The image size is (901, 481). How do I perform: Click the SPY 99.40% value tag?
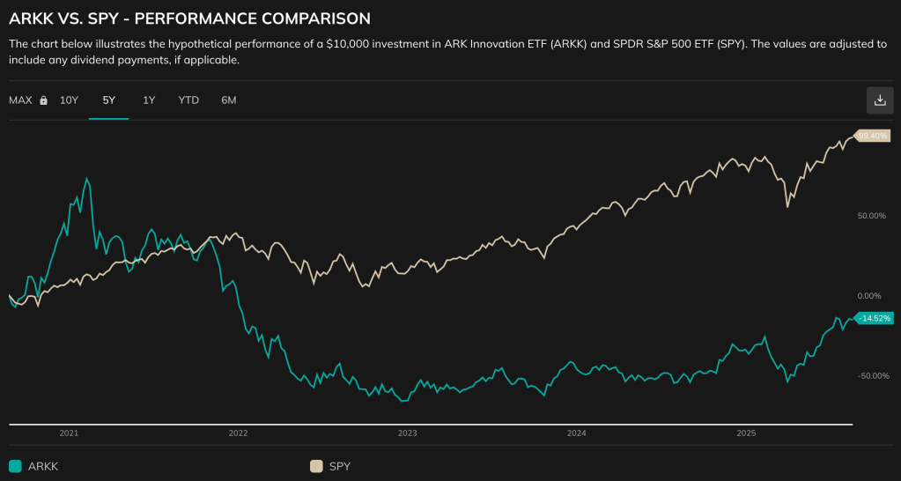(x=874, y=136)
